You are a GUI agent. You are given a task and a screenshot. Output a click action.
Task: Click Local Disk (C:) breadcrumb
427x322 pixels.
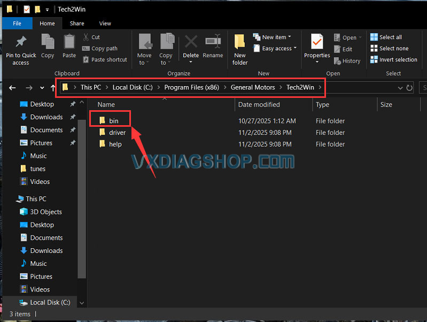coord(133,88)
